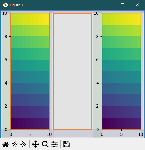Image resolution: width=145 pixels, height=150 pixels.
Task: Minimize the Figure 1 window
Action: (108, 5)
